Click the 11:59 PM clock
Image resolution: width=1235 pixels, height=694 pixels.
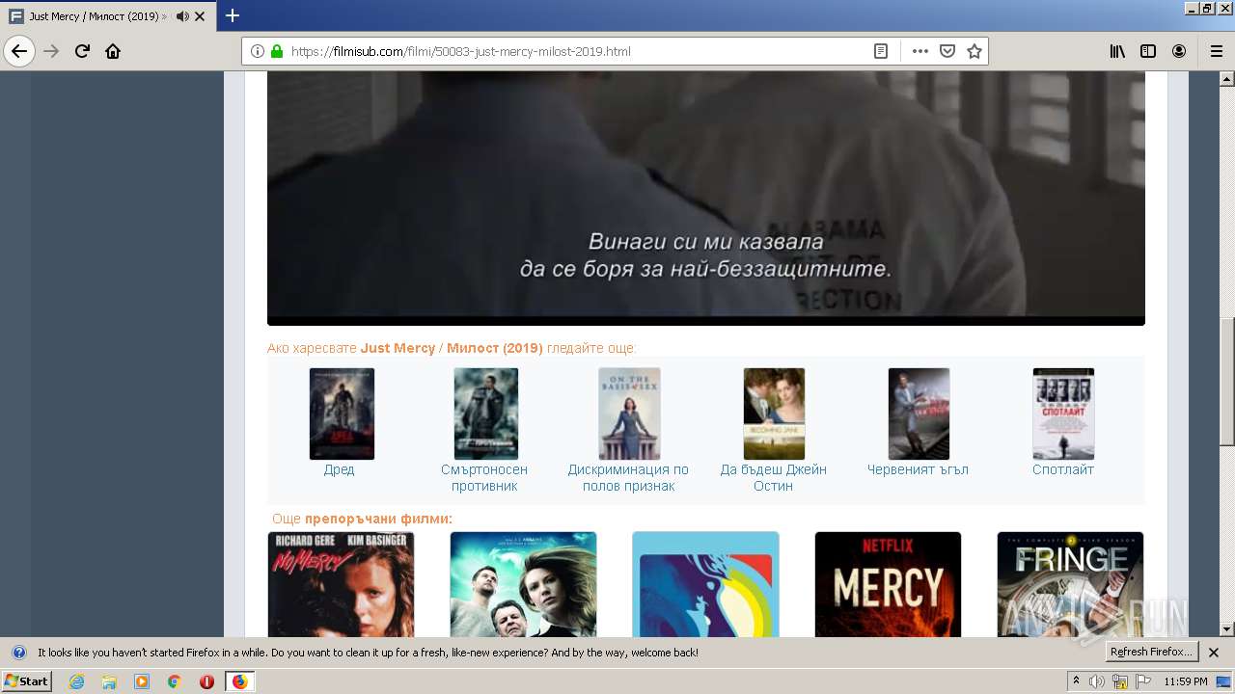[1186, 681]
